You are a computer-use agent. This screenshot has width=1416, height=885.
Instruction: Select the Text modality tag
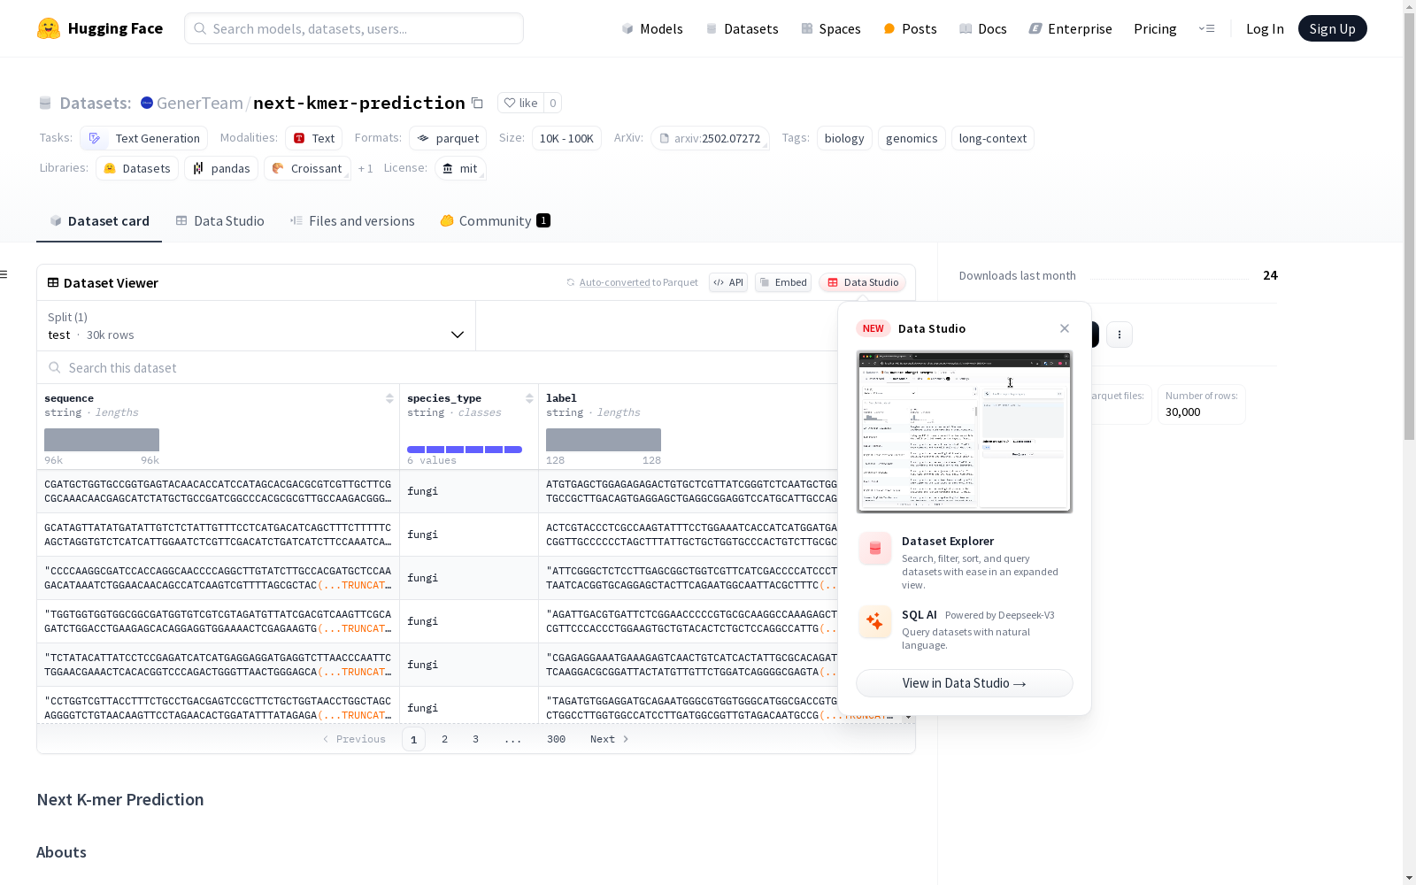coord(314,138)
